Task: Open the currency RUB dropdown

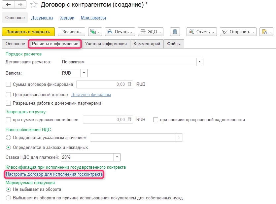Action: click(x=84, y=73)
